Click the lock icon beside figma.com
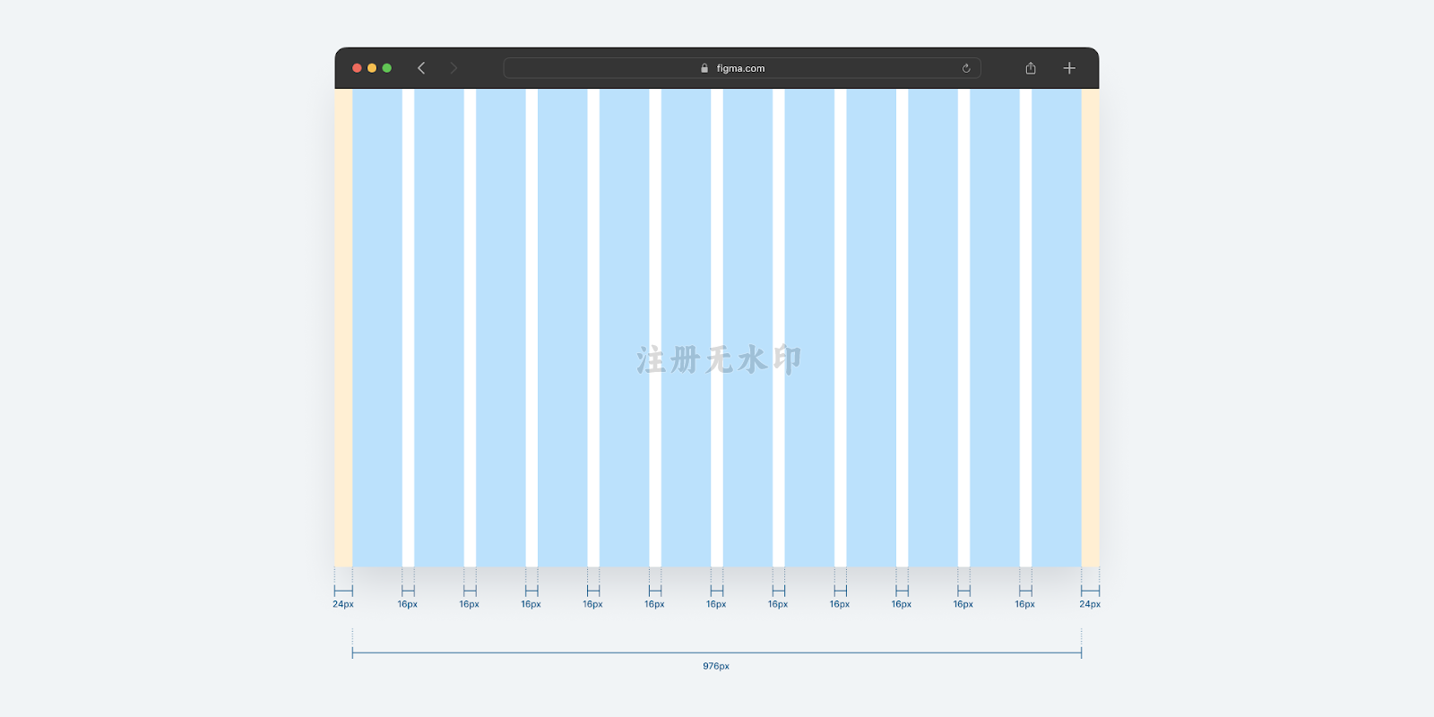 [x=704, y=68]
